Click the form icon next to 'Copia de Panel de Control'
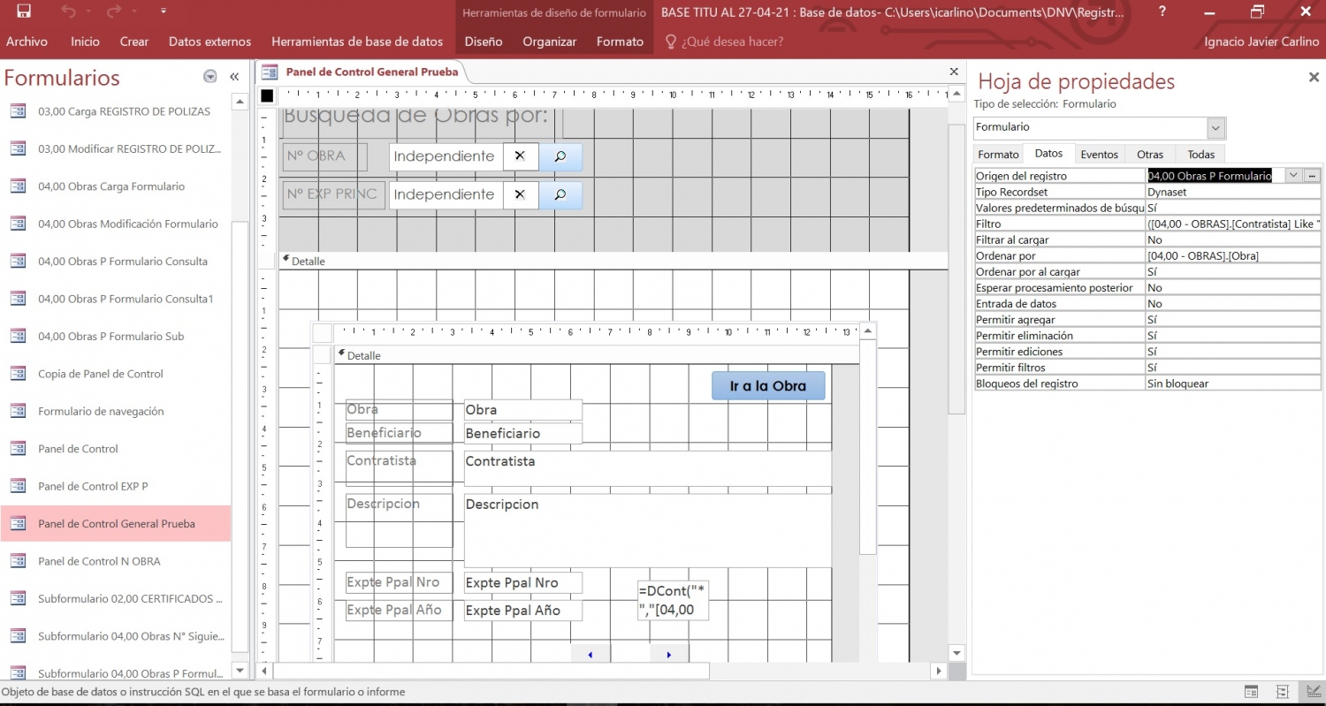This screenshot has height=706, width=1326. pos(18,374)
